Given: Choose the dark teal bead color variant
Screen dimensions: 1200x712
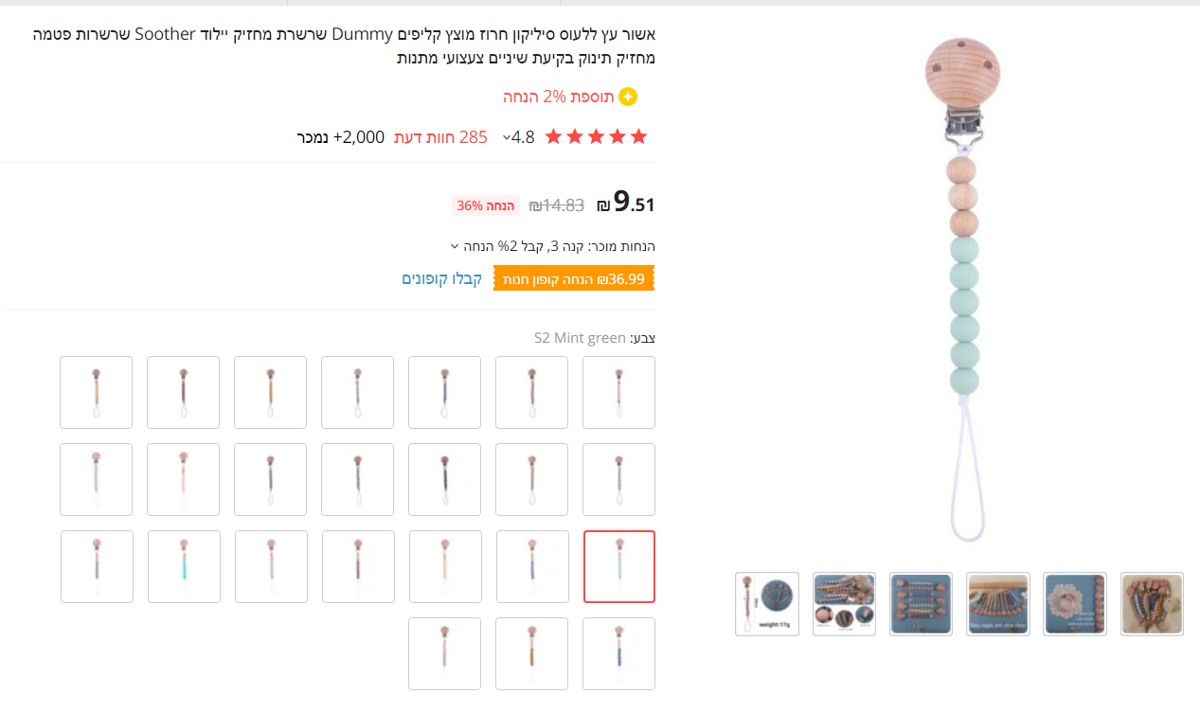Looking at the screenshot, I should point(445,479).
